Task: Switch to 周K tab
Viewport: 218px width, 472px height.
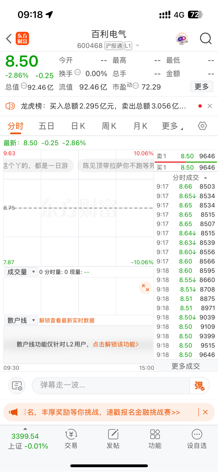Action: point(109,126)
